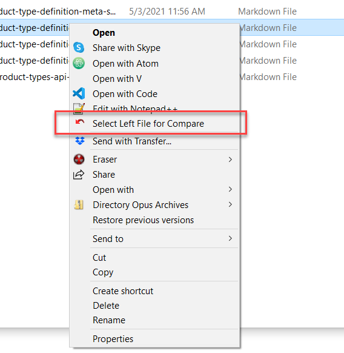Click the green Atom icon
Viewport: 344px width, 353px height.
(x=79, y=63)
